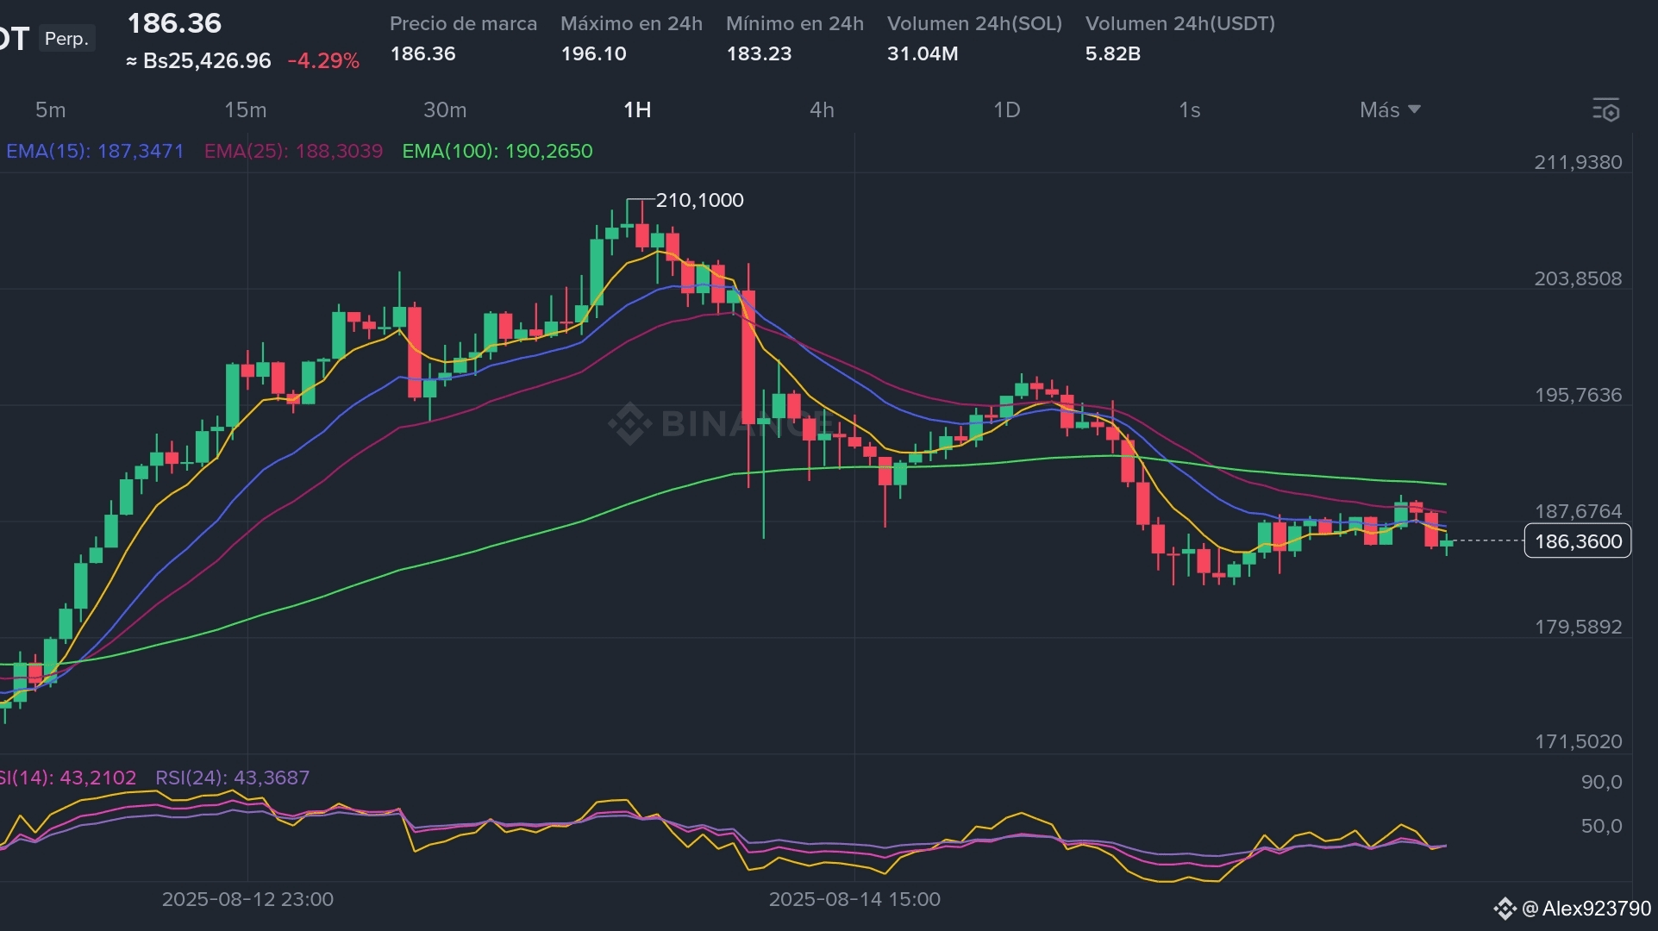
Task: Select the 30m interval
Action: pyautogui.click(x=445, y=110)
